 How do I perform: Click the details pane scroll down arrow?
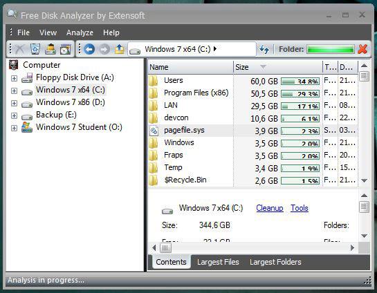pyautogui.click(x=365, y=236)
